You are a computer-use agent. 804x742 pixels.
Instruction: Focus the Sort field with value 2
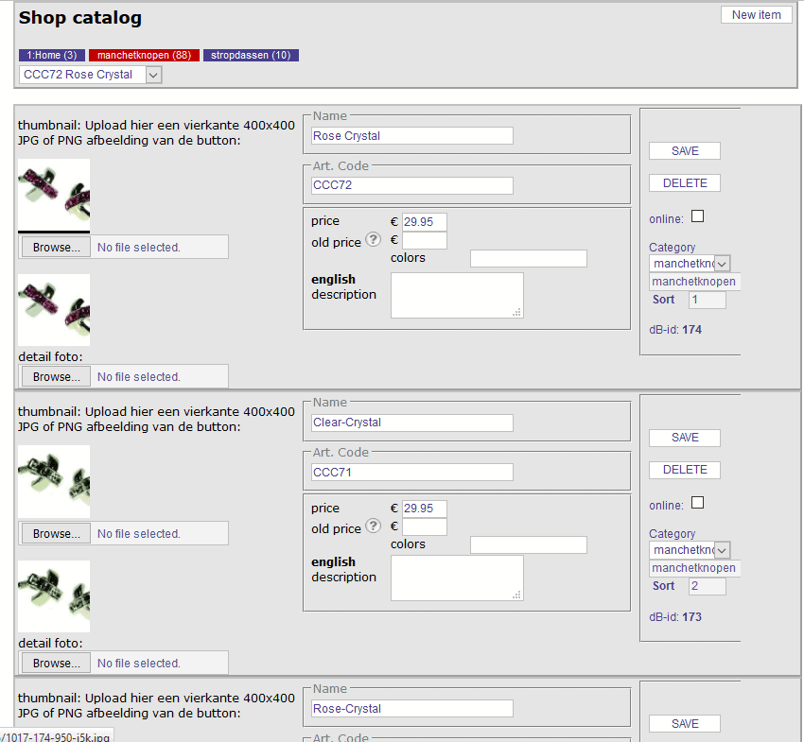click(708, 586)
